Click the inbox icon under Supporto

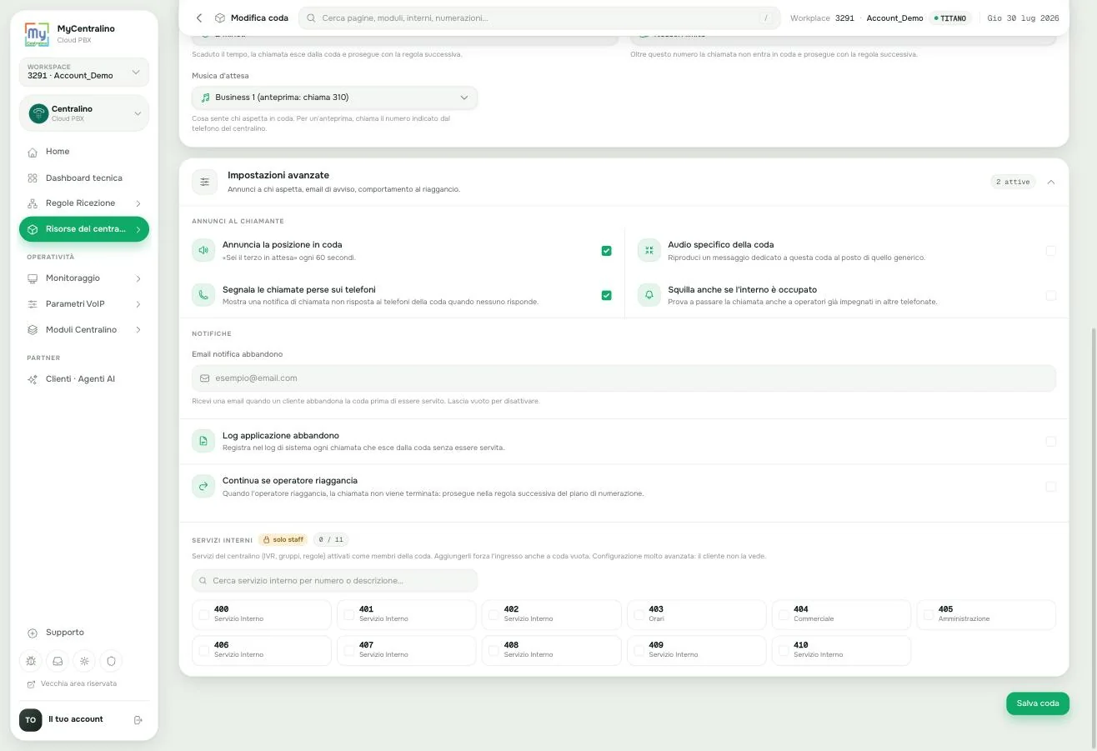point(58,661)
